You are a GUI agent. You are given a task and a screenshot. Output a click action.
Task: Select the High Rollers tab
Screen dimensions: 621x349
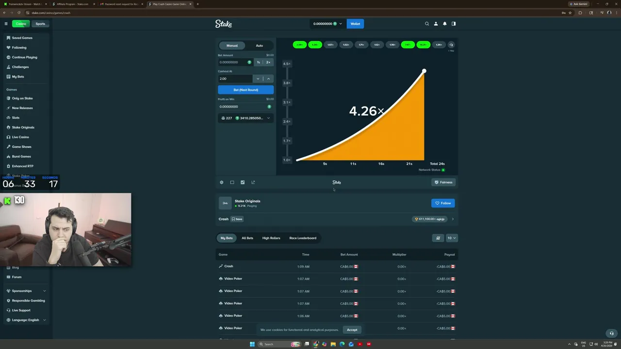(x=271, y=238)
